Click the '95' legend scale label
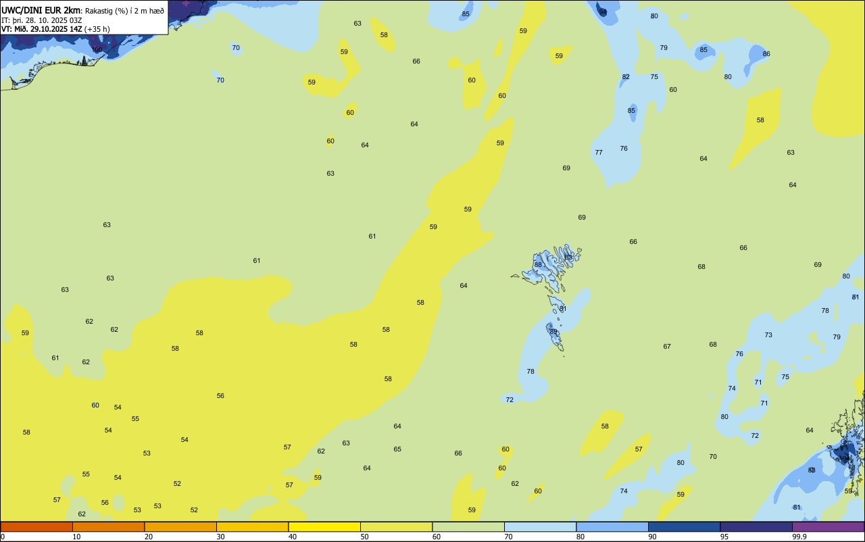865x542 pixels. [x=725, y=537]
